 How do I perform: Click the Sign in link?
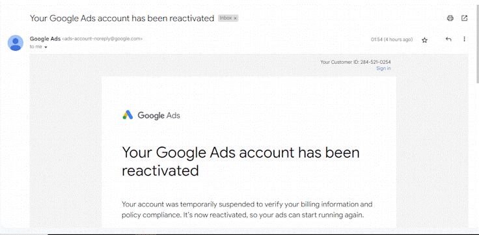(383, 68)
